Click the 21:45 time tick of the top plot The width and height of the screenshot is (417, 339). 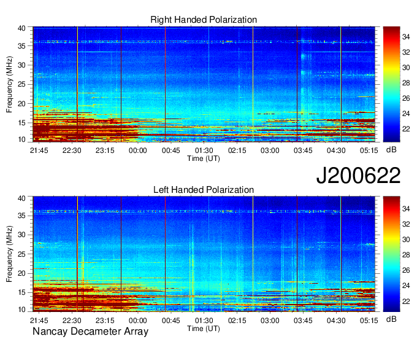(39, 150)
